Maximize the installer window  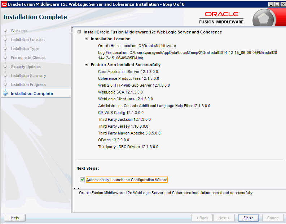pyautogui.click(x=277, y=4)
